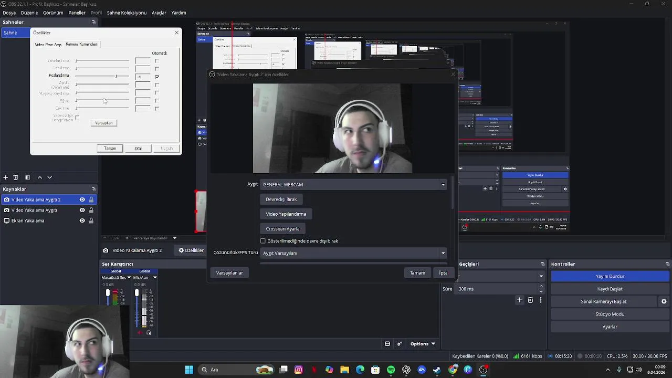Open scene filters icon in Sahneler panel
672x378 pixels.
(27, 177)
